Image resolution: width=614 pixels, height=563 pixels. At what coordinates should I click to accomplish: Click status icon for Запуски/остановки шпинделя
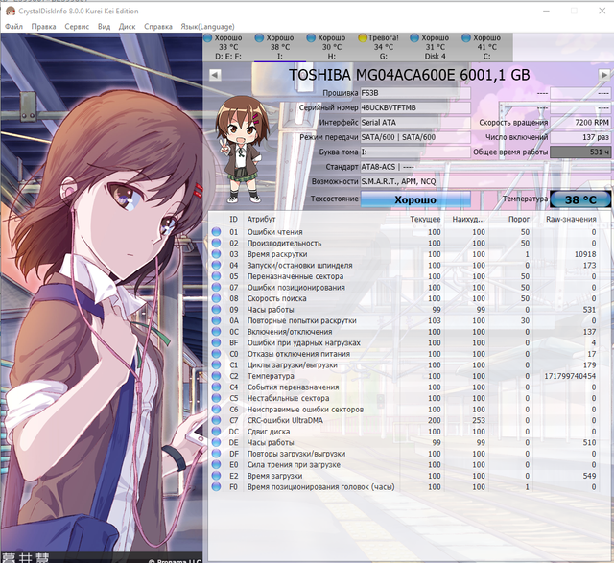216,265
